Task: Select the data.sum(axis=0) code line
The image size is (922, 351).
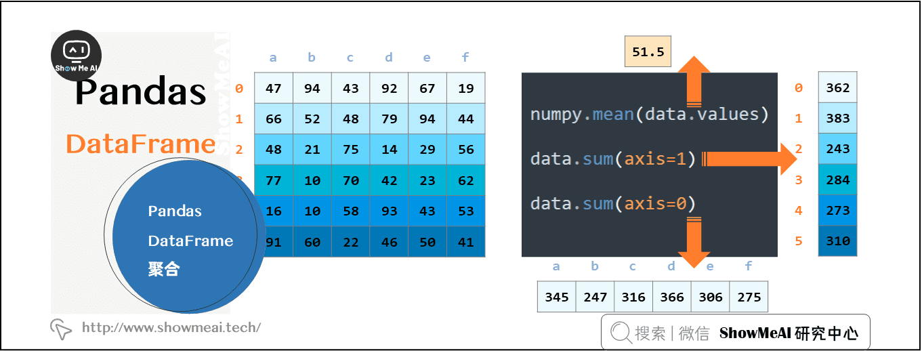Action: (613, 203)
